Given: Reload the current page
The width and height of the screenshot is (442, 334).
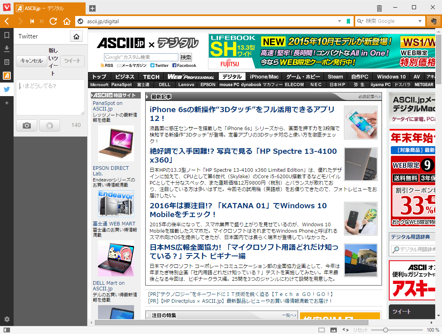Looking at the screenshot, I should [x=53, y=21].
